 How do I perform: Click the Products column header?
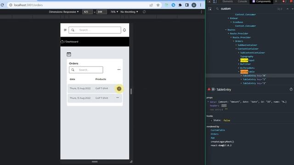(101, 79)
